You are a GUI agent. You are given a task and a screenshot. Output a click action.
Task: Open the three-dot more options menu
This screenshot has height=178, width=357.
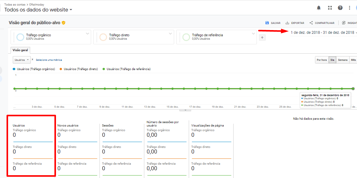coord(350,8)
